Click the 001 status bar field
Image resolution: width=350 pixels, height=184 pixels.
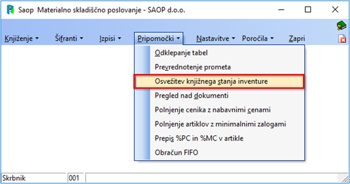click(75, 178)
